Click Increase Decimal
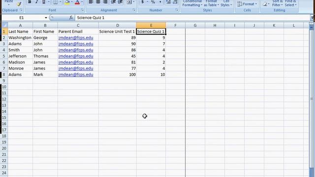315x177 pixels. [x=168, y=2]
